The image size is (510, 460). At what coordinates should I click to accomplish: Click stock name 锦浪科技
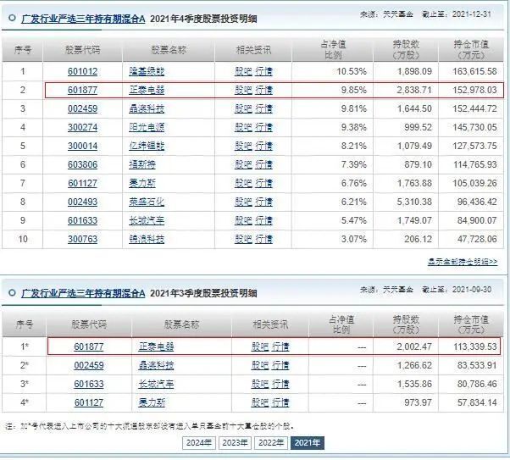coord(147,239)
